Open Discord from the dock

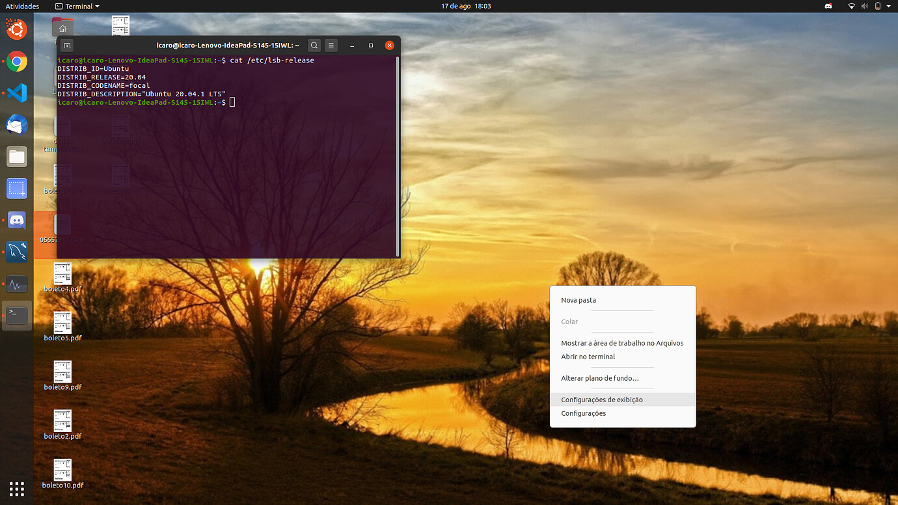click(17, 221)
